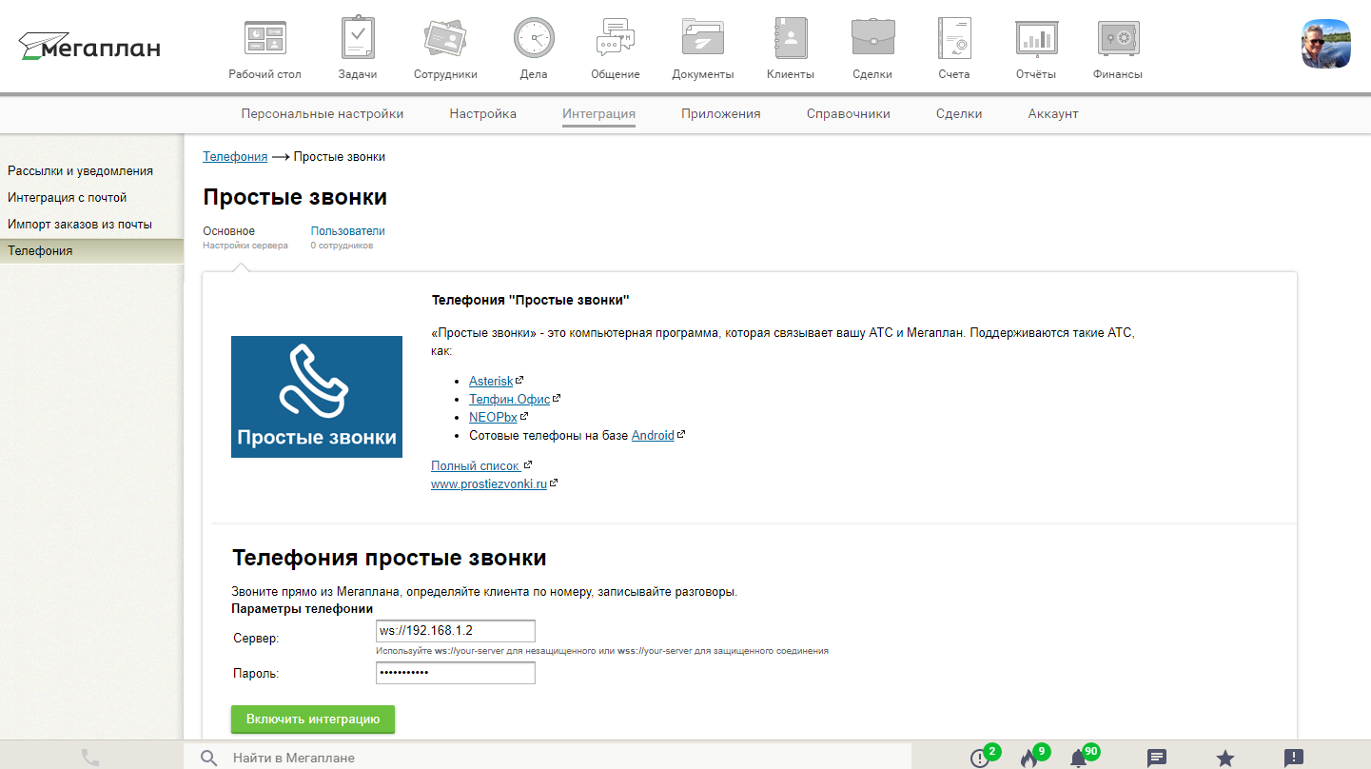1371x769 pixels.
Task: Open Сделки briefcase icon
Action: pyautogui.click(x=872, y=38)
